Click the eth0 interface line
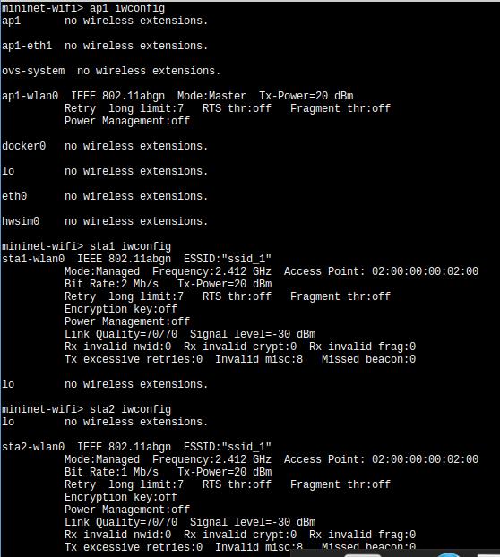Viewport: 500px width, 557px height. (105, 196)
